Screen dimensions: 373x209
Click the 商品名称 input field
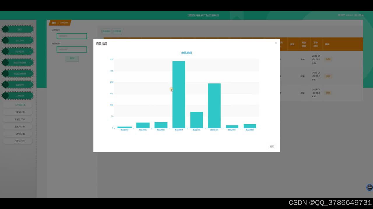72,49
